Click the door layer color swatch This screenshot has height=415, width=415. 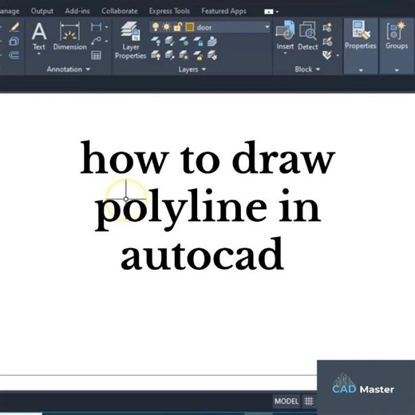tap(190, 27)
